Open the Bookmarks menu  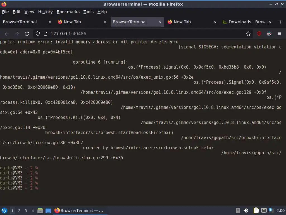point(68,12)
